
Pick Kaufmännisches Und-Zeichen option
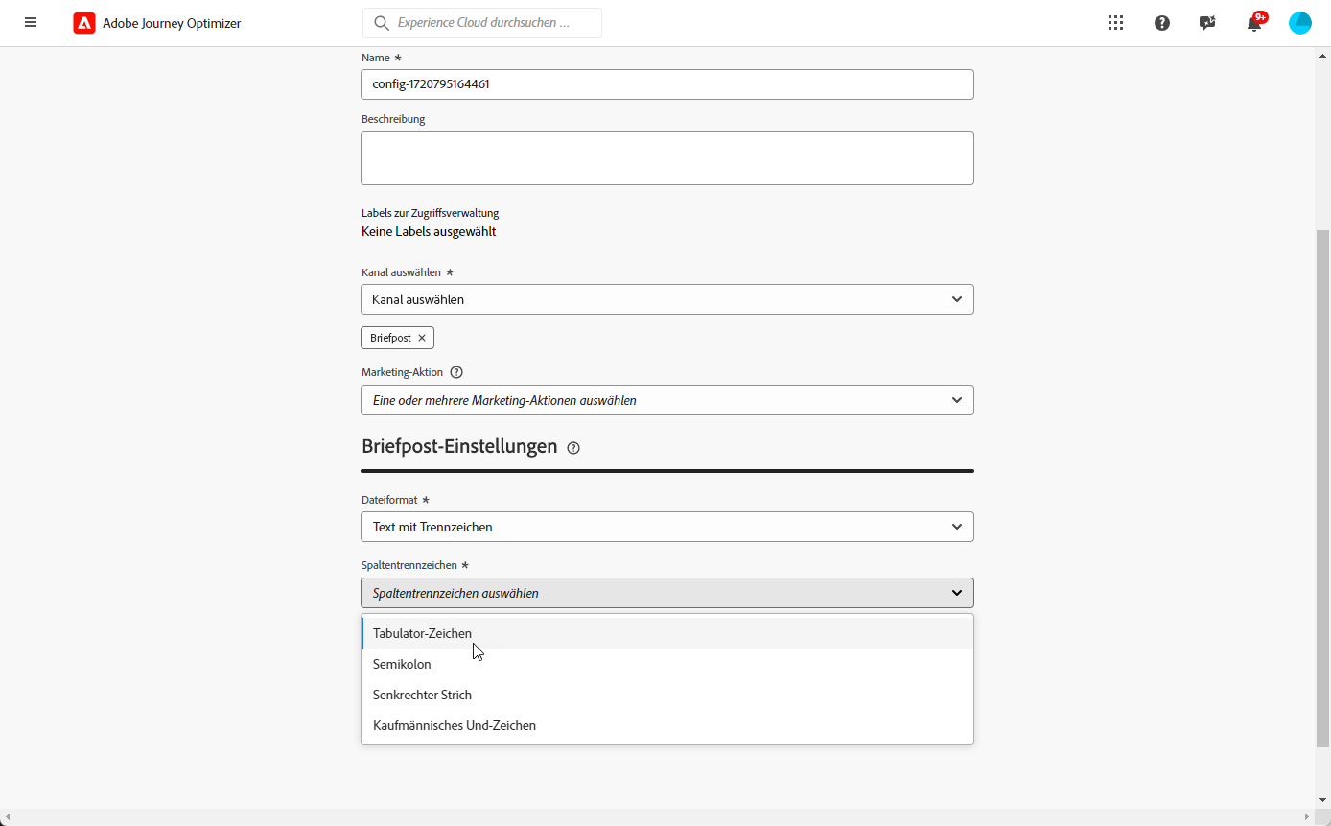[455, 725]
